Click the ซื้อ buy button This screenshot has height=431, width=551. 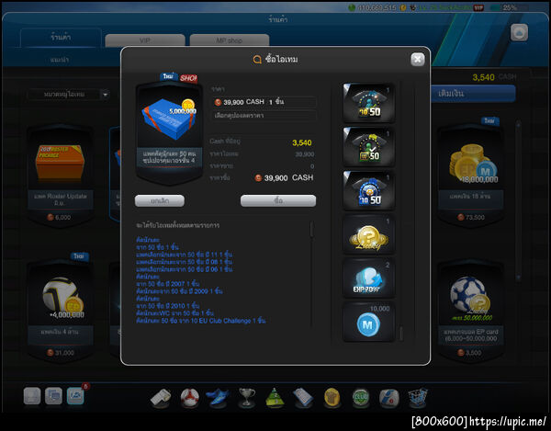[278, 200]
